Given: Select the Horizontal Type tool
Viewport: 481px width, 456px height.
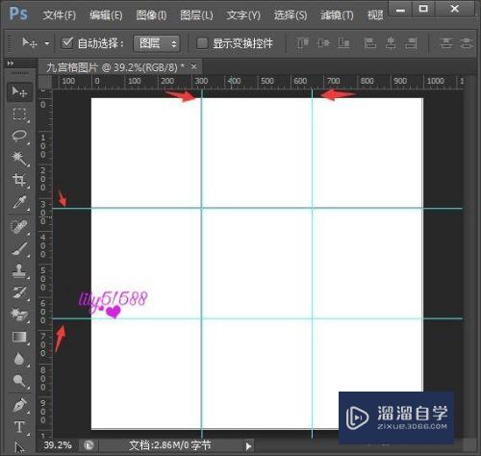Looking at the screenshot, I should point(19,427).
